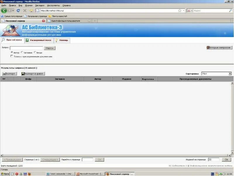Click the 'Экспорт' button
Viewport: 234px width, 176px height.
pos(9,74)
